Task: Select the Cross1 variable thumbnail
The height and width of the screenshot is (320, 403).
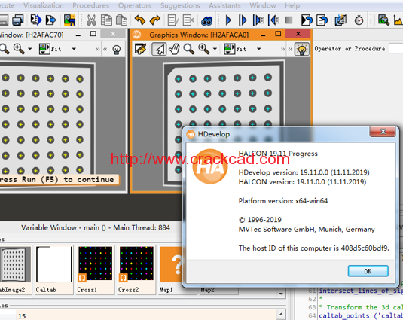Action: click(95, 269)
